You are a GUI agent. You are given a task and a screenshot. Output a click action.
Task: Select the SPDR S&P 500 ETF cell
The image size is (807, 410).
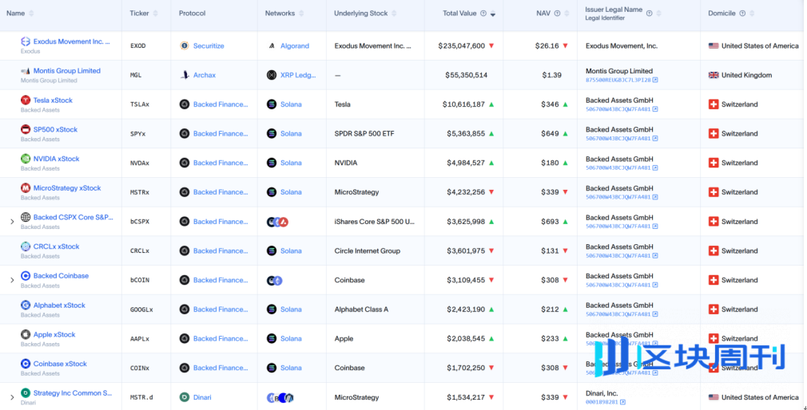[x=364, y=133]
